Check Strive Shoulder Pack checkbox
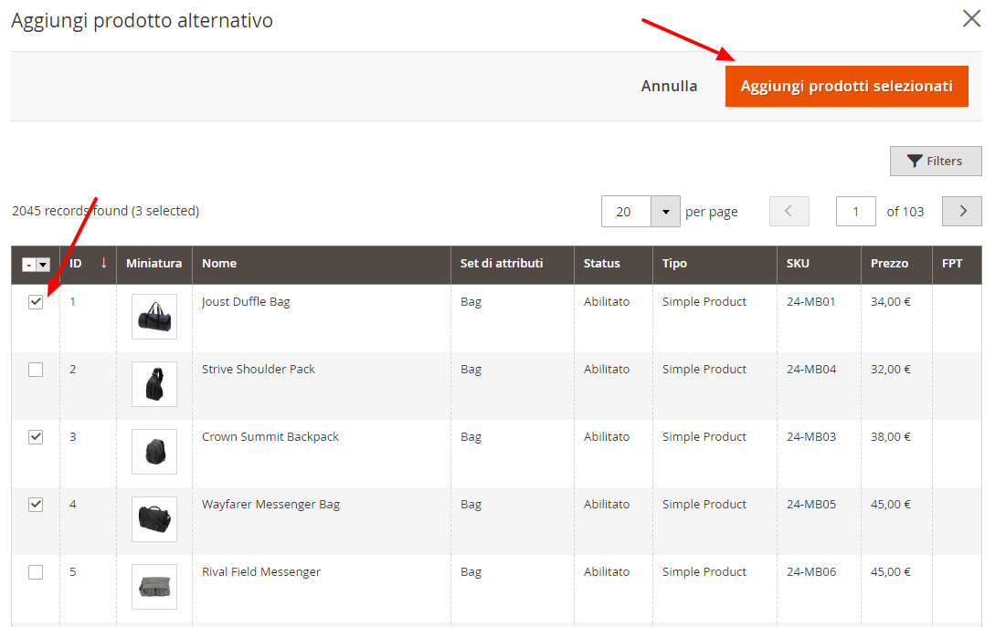The height and width of the screenshot is (627, 1006). tap(36, 370)
